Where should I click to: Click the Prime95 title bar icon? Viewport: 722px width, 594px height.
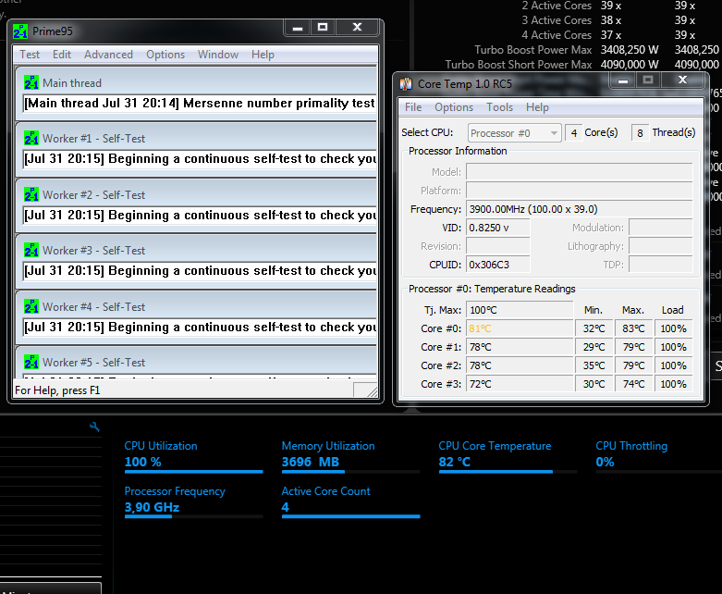click(x=20, y=31)
